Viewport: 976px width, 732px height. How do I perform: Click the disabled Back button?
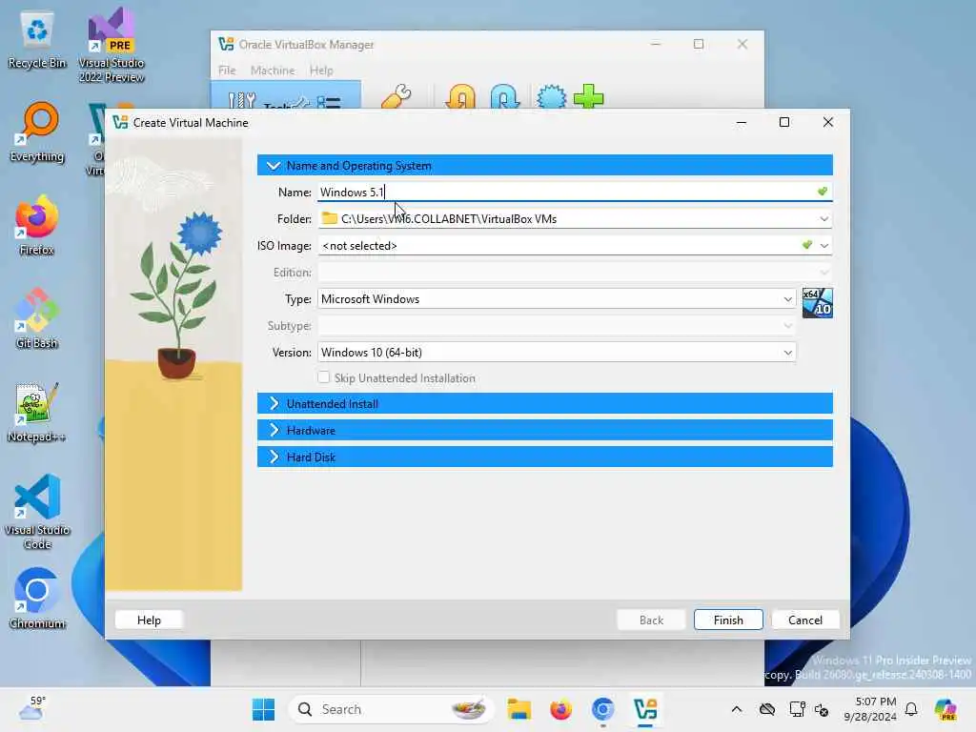click(x=651, y=620)
